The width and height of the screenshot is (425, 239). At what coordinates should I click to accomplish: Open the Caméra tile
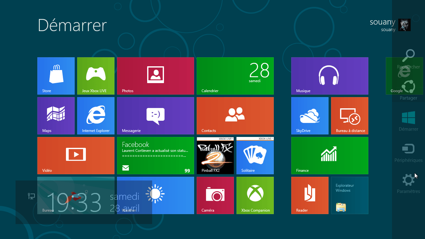click(x=215, y=195)
